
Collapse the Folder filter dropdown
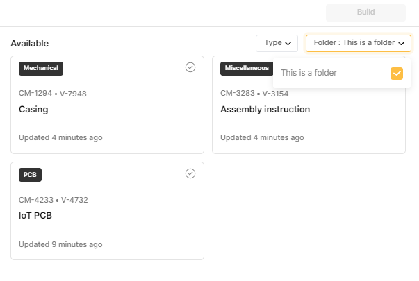[359, 43]
